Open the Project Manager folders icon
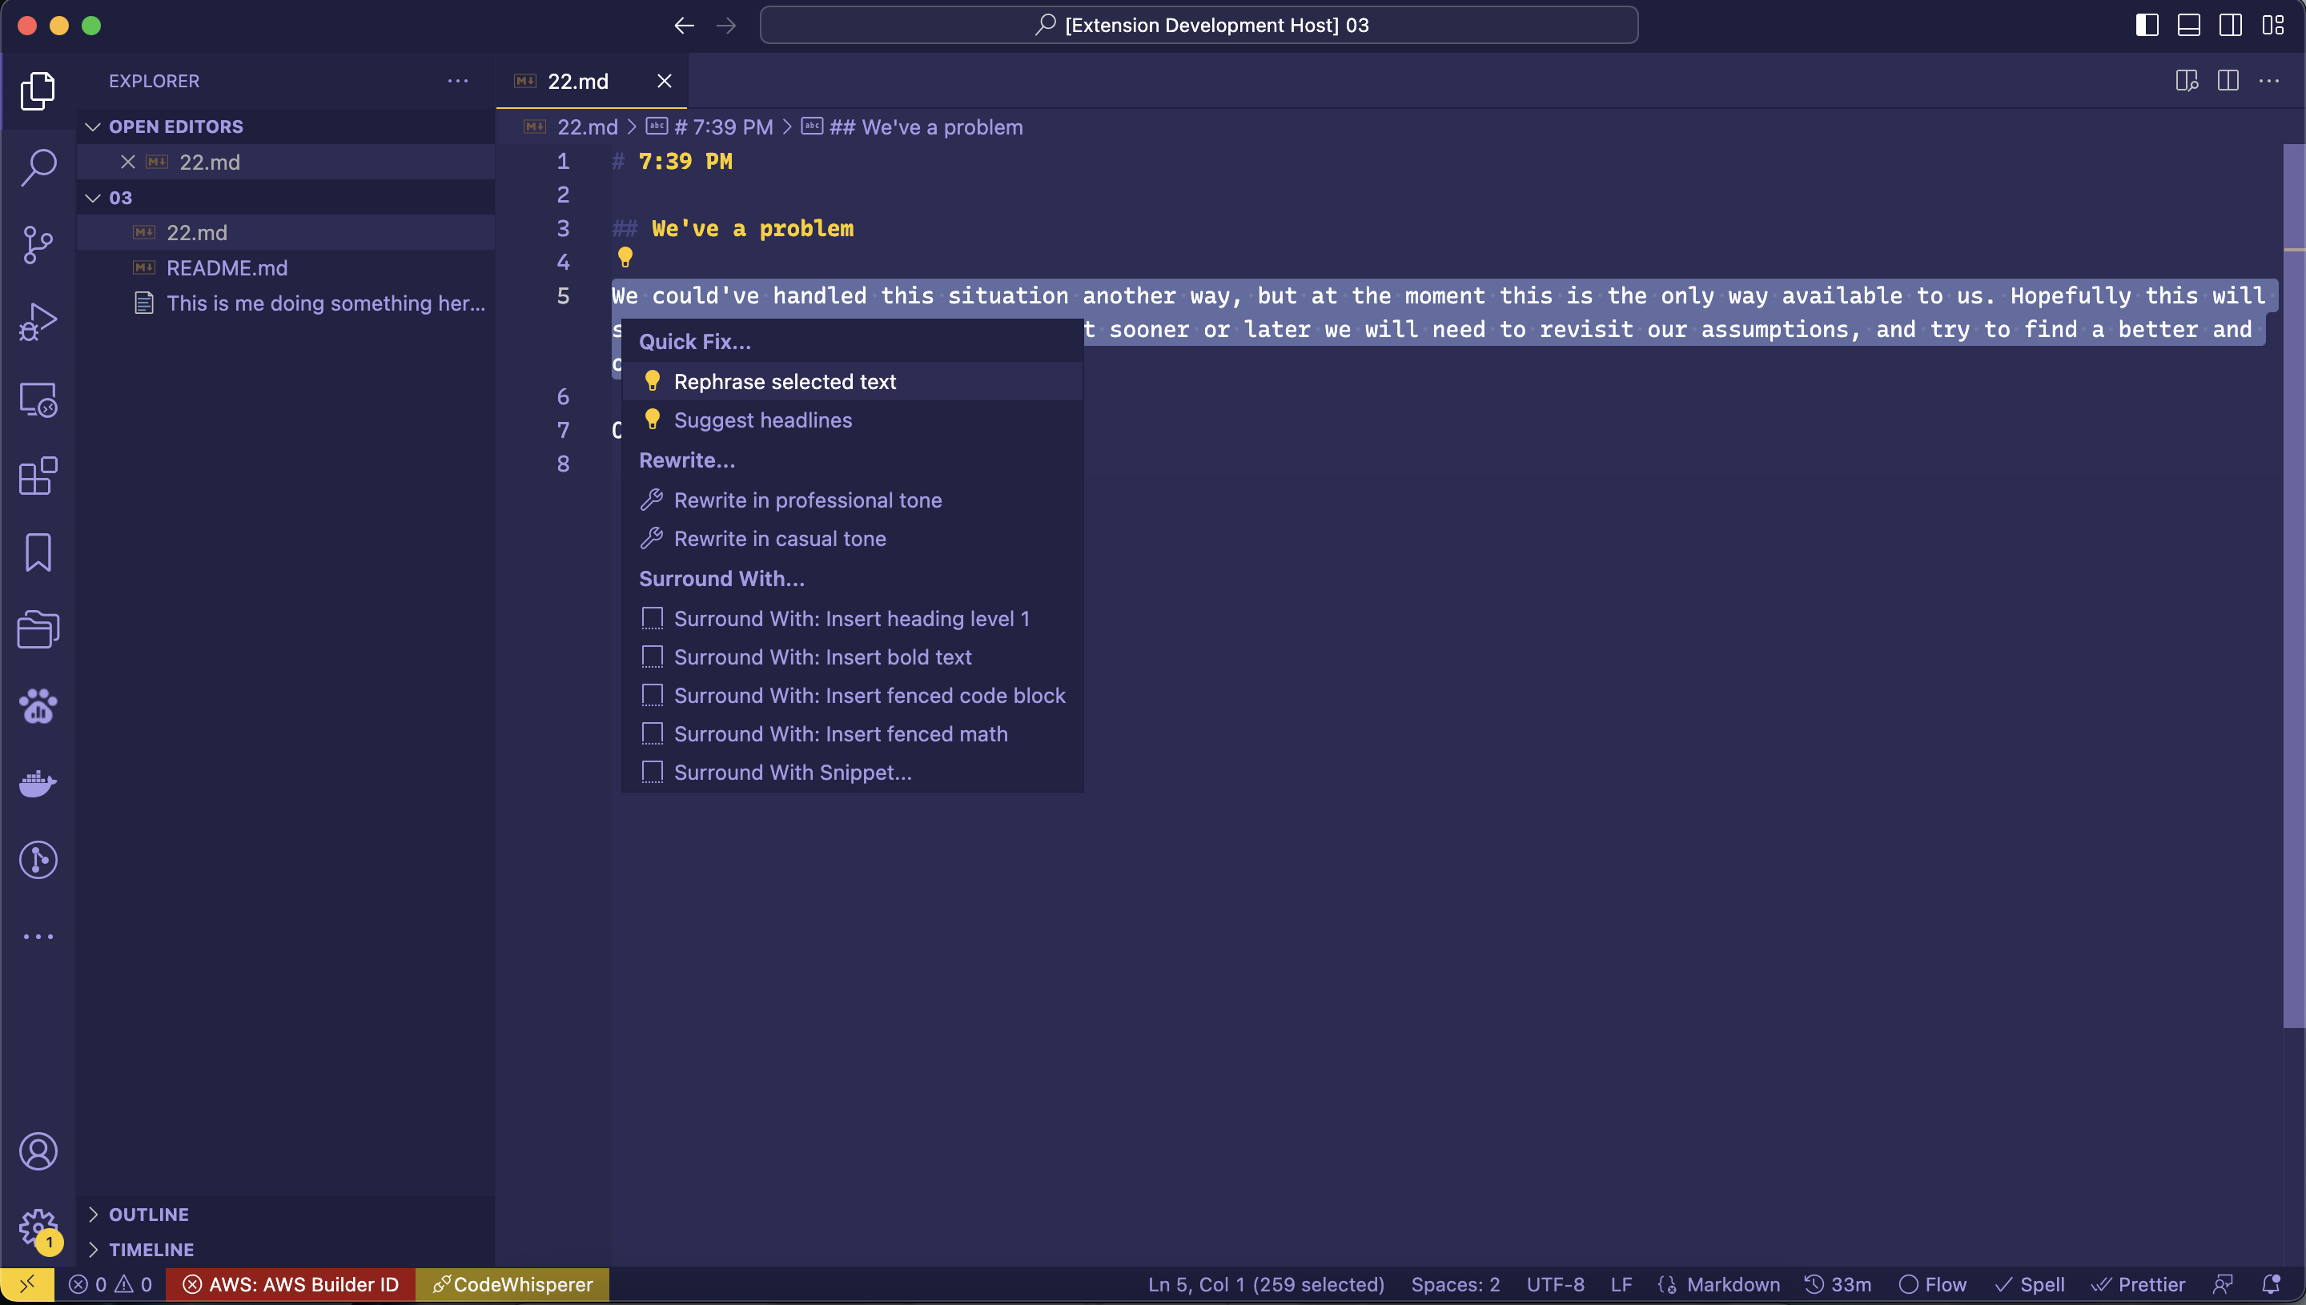2306x1305 pixels. pos(38,629)
